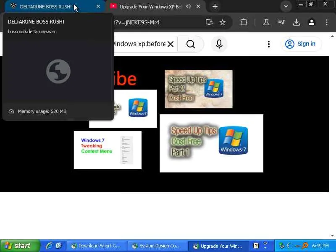Open the language bar restore options arrow
Image resolution: width=336 pixels, height=252 pixels.
265,248
